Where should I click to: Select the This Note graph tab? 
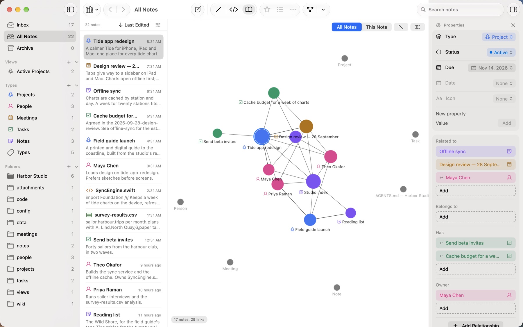click(377, 27)
